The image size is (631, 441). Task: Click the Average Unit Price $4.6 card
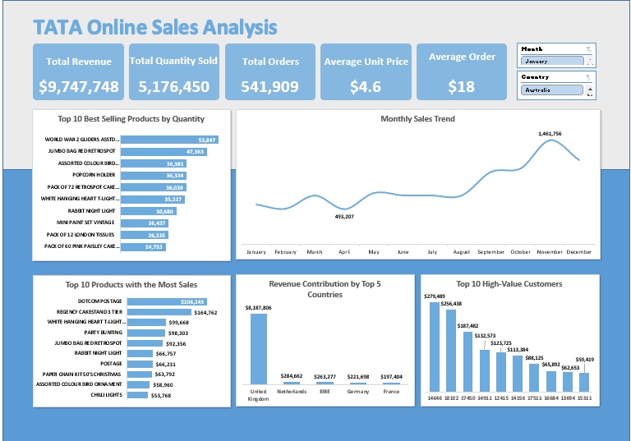pyautogui.click(x=366, y=72)
